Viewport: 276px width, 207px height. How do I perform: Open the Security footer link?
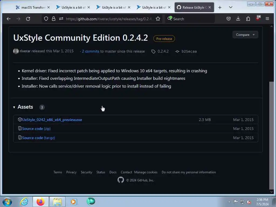[87, 172]
